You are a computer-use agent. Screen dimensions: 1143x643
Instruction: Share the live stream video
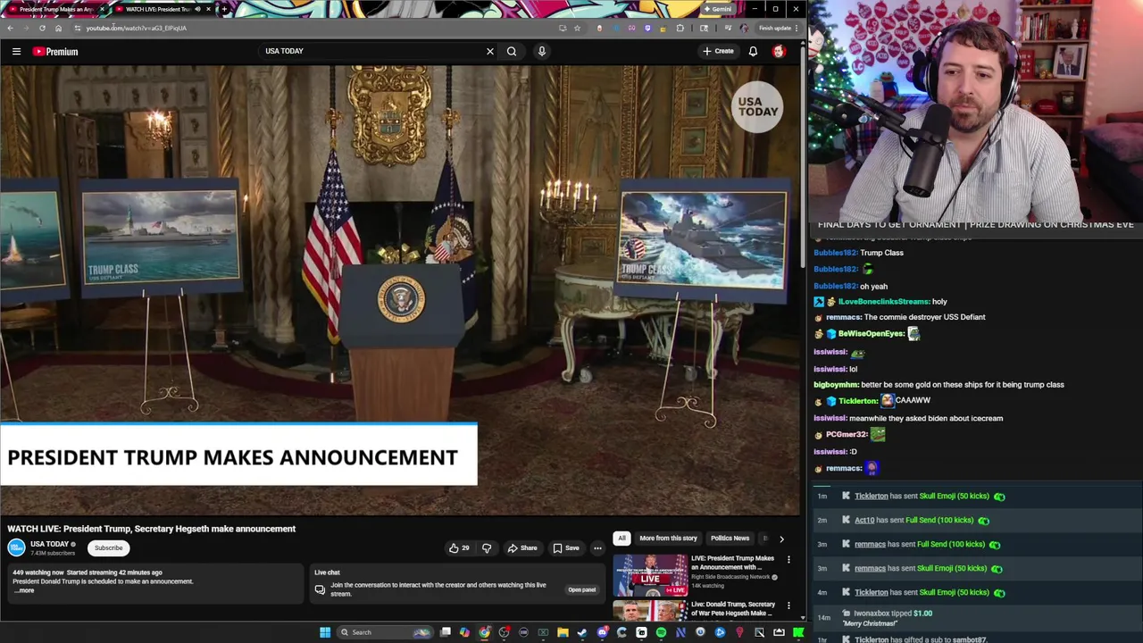coord(522,548)
